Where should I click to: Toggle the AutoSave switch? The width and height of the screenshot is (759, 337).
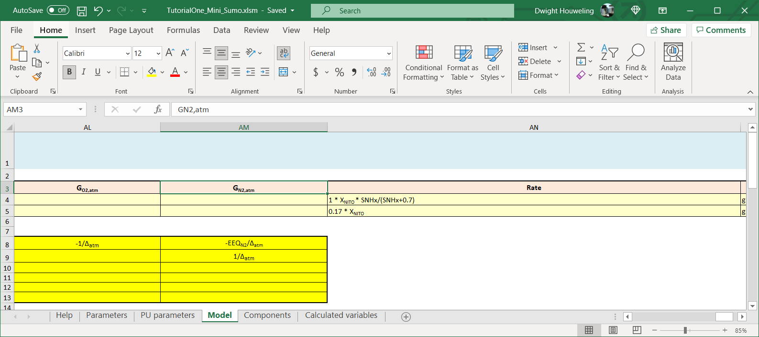pyautogui.click(x=58, y=11)
